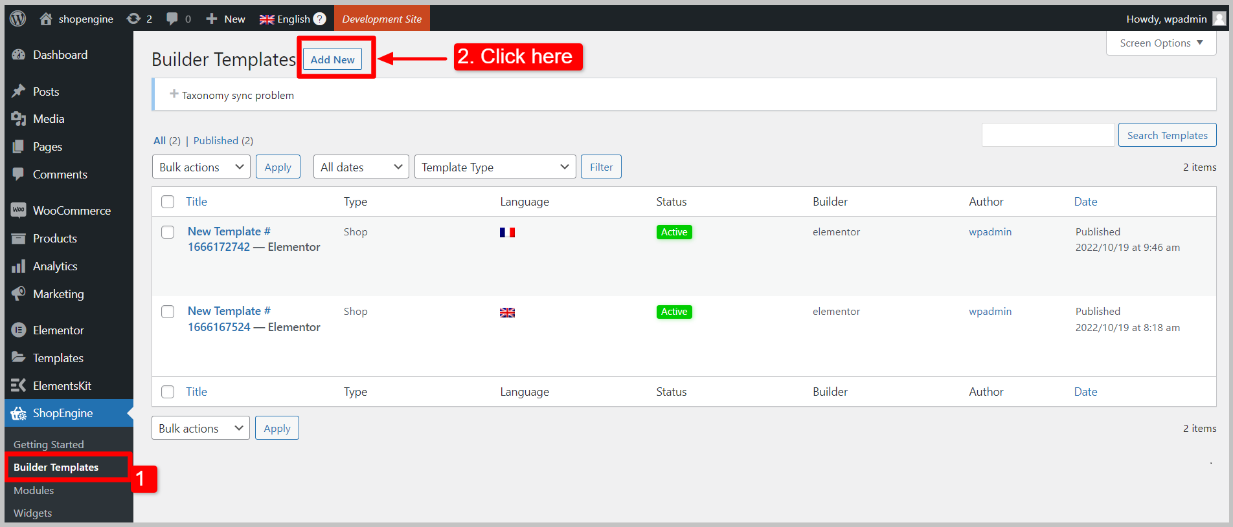This screenshot has width=1233, height=527.
Task: Click the Media sidebar icon
Action: point(18,119)
